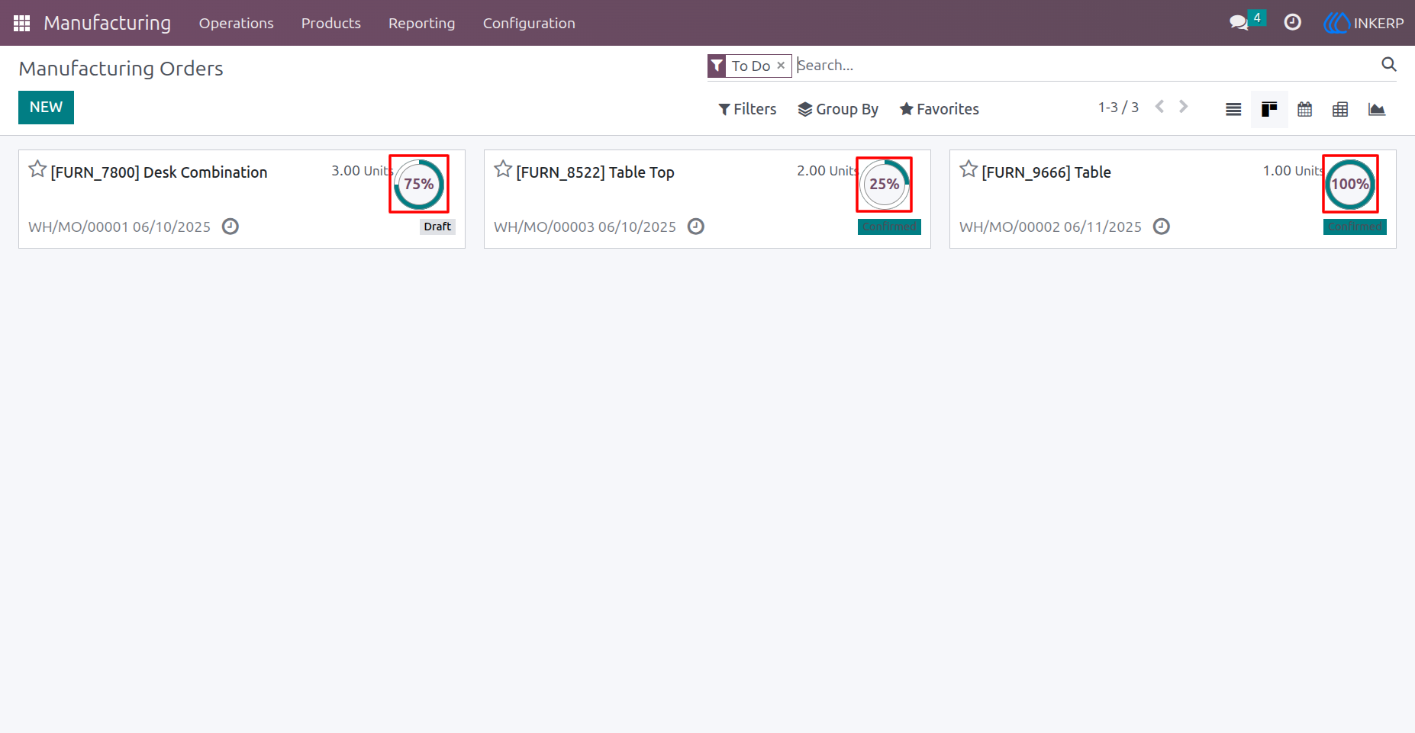Go to previous page of records
Image resolution: width=1415 pixels, height=733 pixels.
pos(1159,107)
